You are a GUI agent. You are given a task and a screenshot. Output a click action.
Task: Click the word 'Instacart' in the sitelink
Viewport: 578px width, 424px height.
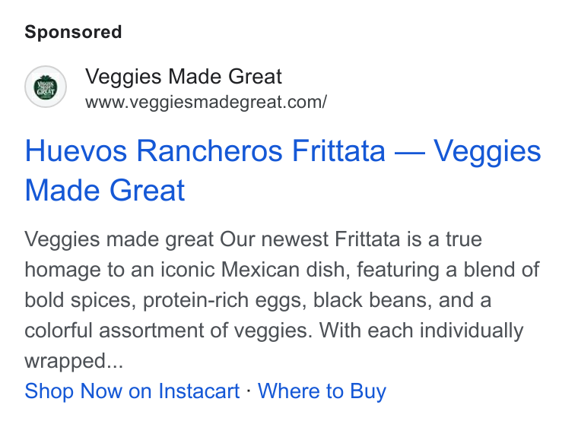pyautogui.click(x=199, y=391)
